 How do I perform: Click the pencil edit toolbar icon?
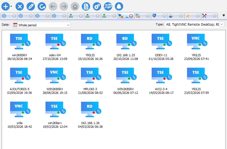(31, 7)
